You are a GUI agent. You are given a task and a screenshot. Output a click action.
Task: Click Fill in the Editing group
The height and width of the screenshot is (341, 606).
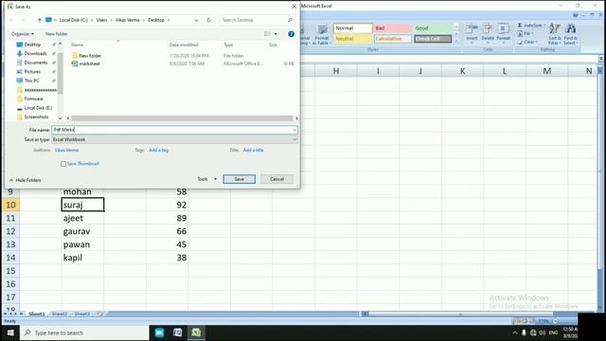(x=525, y=34)
